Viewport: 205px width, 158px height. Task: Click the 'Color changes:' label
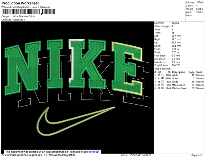pos(162,26)
